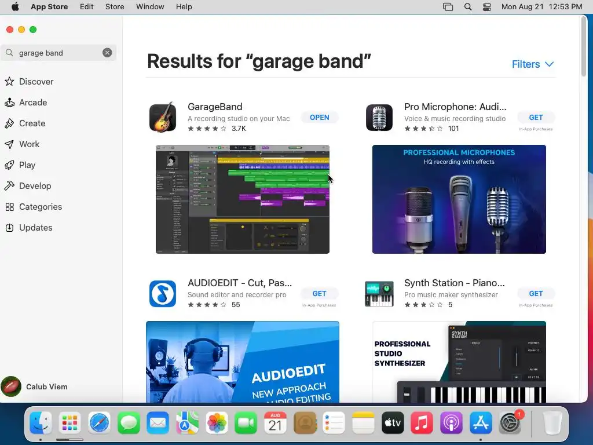This screenshot has height=445, width=593.
Task: Open the Help menu
Action: coord(184,7)
